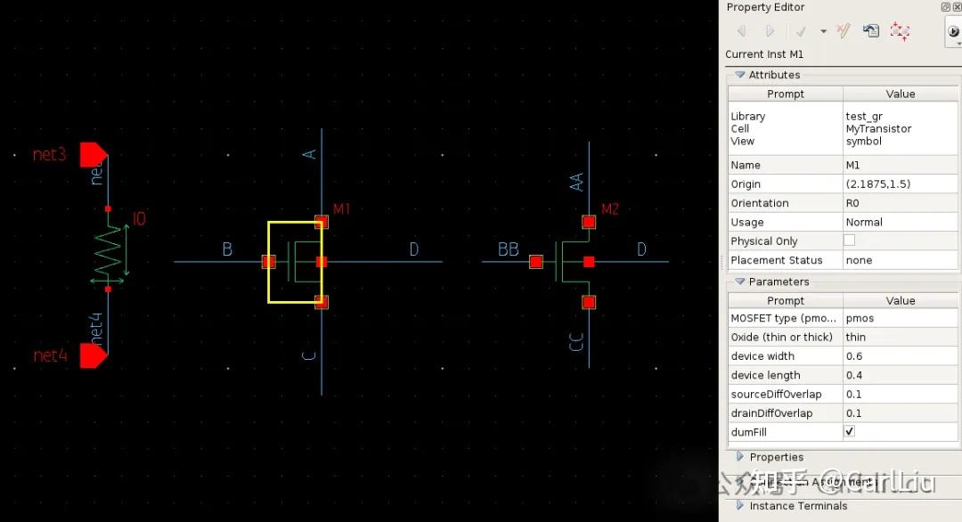The image size is (962, 522).
Task: Collapse the Parameters section
Action: click(739, 281)
